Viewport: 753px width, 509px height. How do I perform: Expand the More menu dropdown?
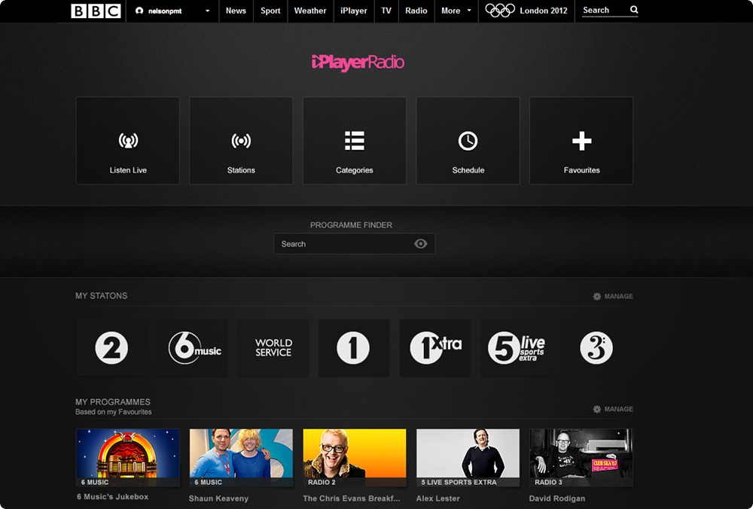point(456,11)
